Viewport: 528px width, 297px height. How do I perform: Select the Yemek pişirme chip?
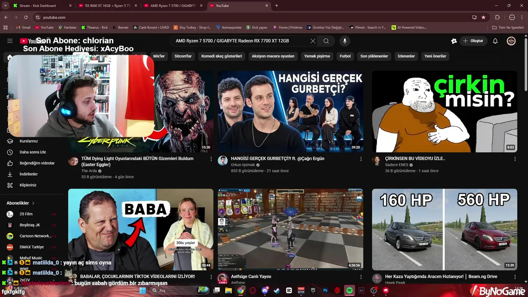pyautogui.click(x=317, y=56)
